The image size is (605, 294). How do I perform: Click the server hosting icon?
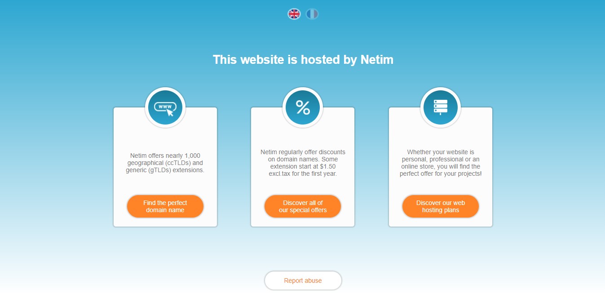point(440,108)
